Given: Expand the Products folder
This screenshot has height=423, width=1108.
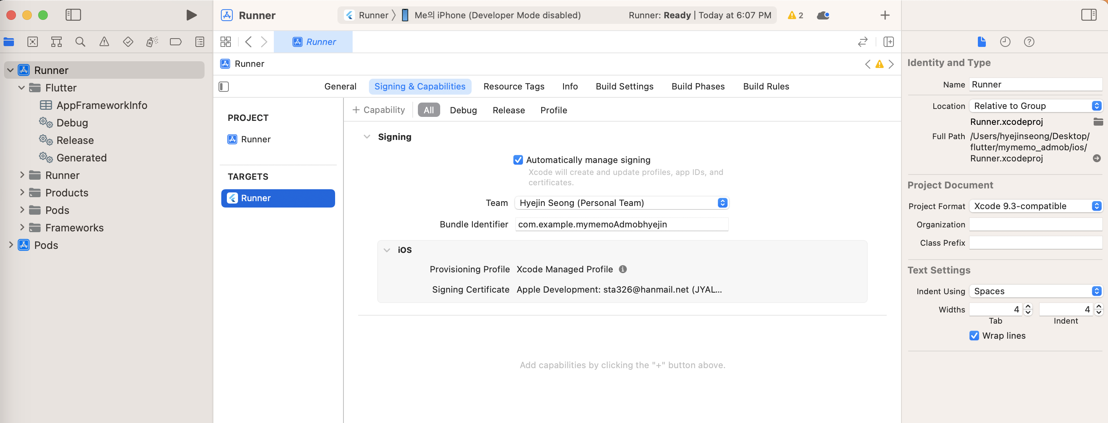Looking at the screenshot, I should pos(21,193).
